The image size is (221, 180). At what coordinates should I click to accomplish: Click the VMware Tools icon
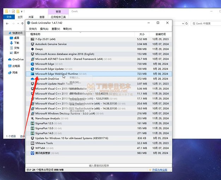coord(32,143)
